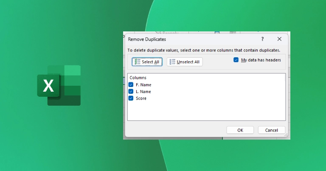Toggle the Score column checkbox
326x171 pixels.
(131, 98)
